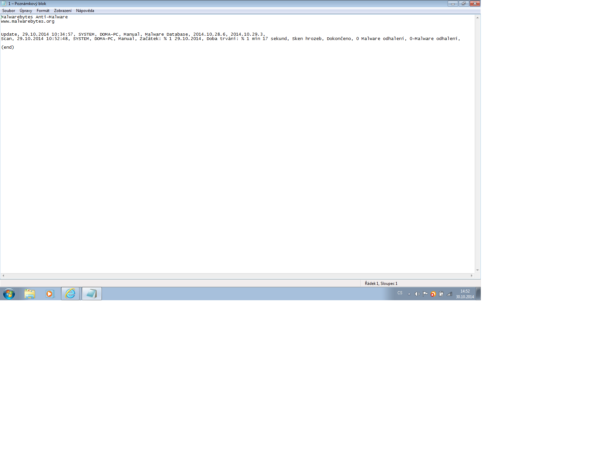Viewport: 602px width, 451px height.
Task: Click the CS language indicator
Action: click(x=400, y=293)
